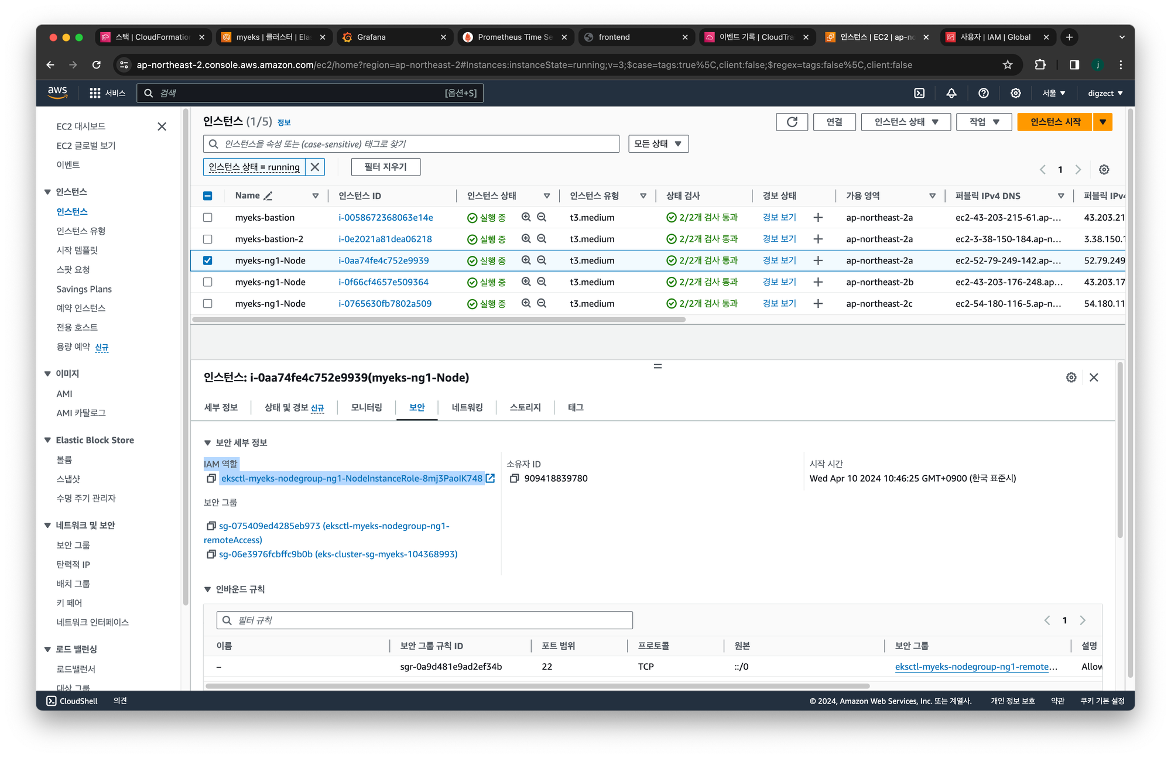
Task: Zoom out on the myeks-bastion state filter
Action: coord(542,217)
